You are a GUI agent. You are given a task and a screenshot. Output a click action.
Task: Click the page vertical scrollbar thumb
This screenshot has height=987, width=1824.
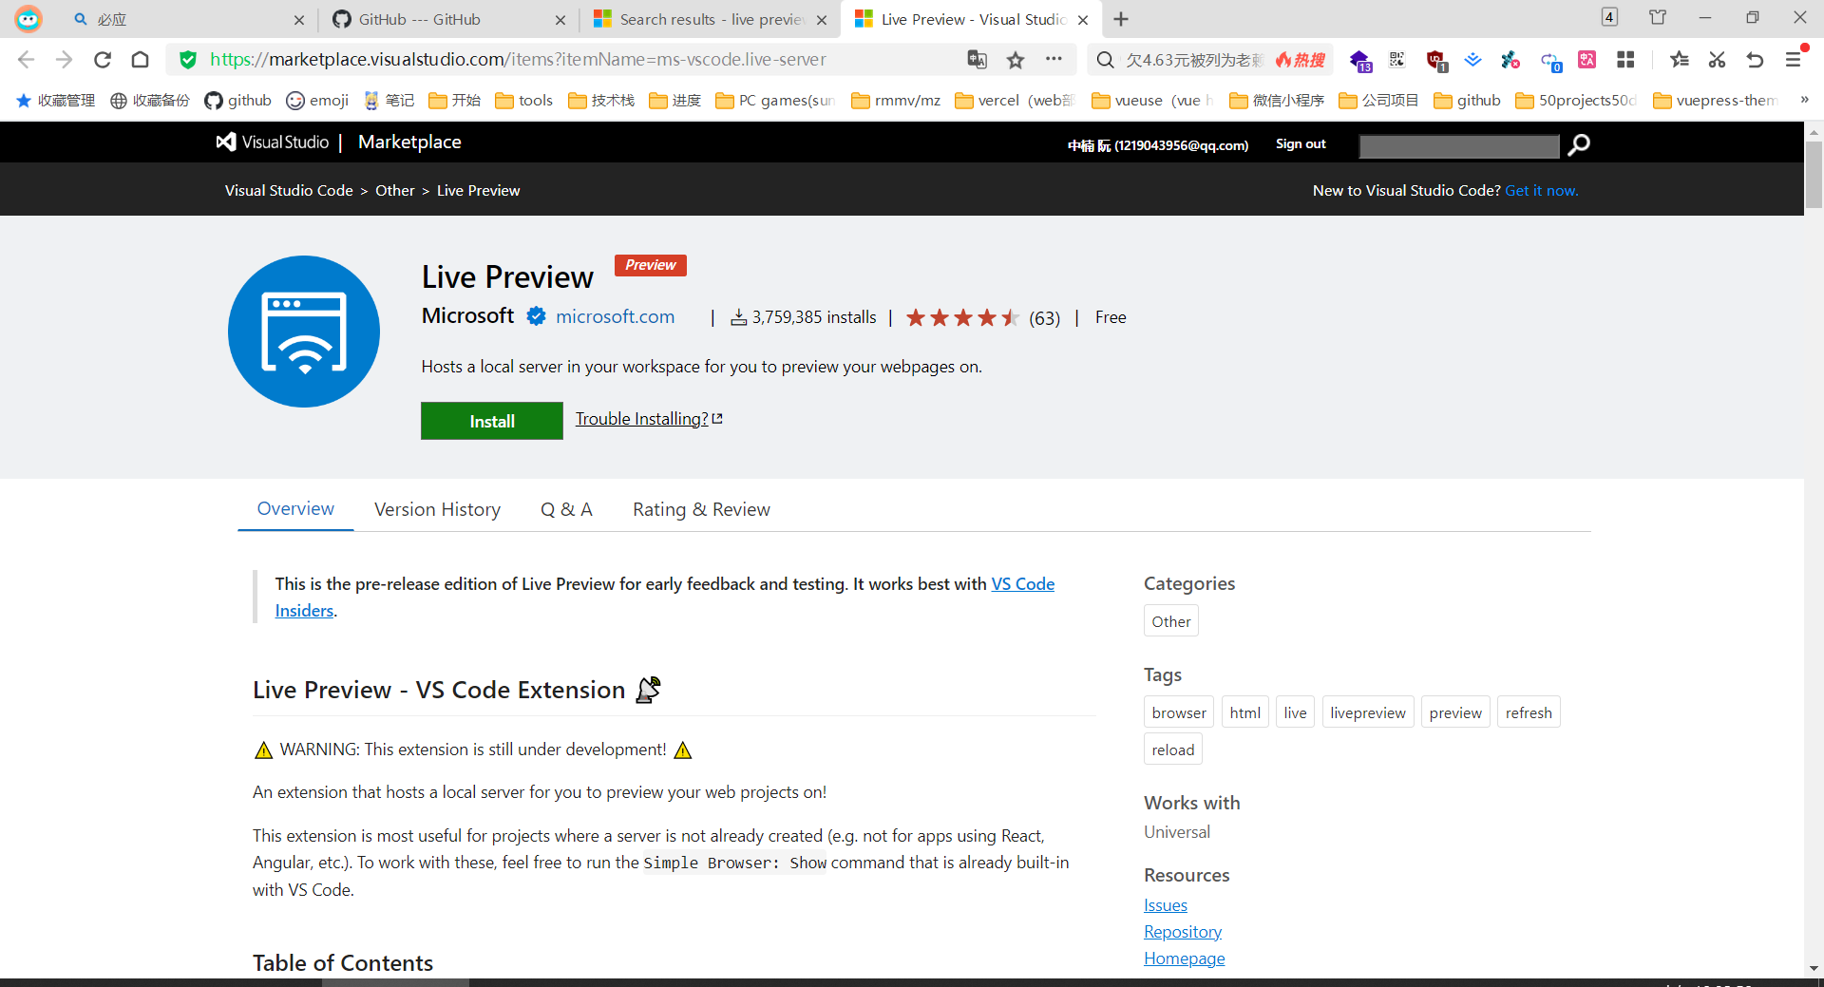coord(1814,175)
